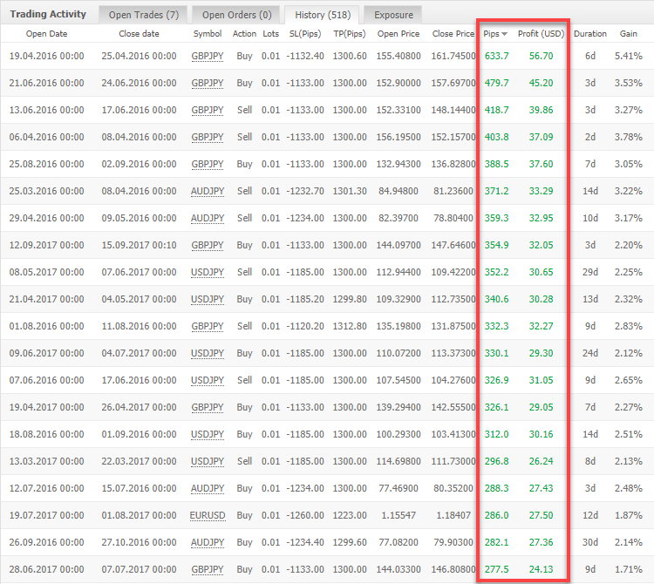Open GBPJPY link in 13.06.2016 row
The image size is (654, 584).
pyautogui.click(x=208, y=111)
